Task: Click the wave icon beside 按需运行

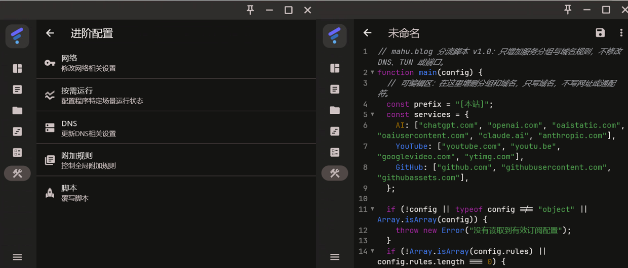Action: (50, 95)
